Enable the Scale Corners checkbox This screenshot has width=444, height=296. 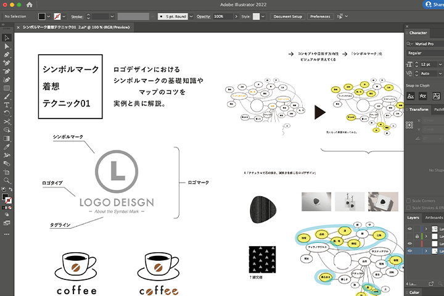pyautogui.click(x=408, y=200)
